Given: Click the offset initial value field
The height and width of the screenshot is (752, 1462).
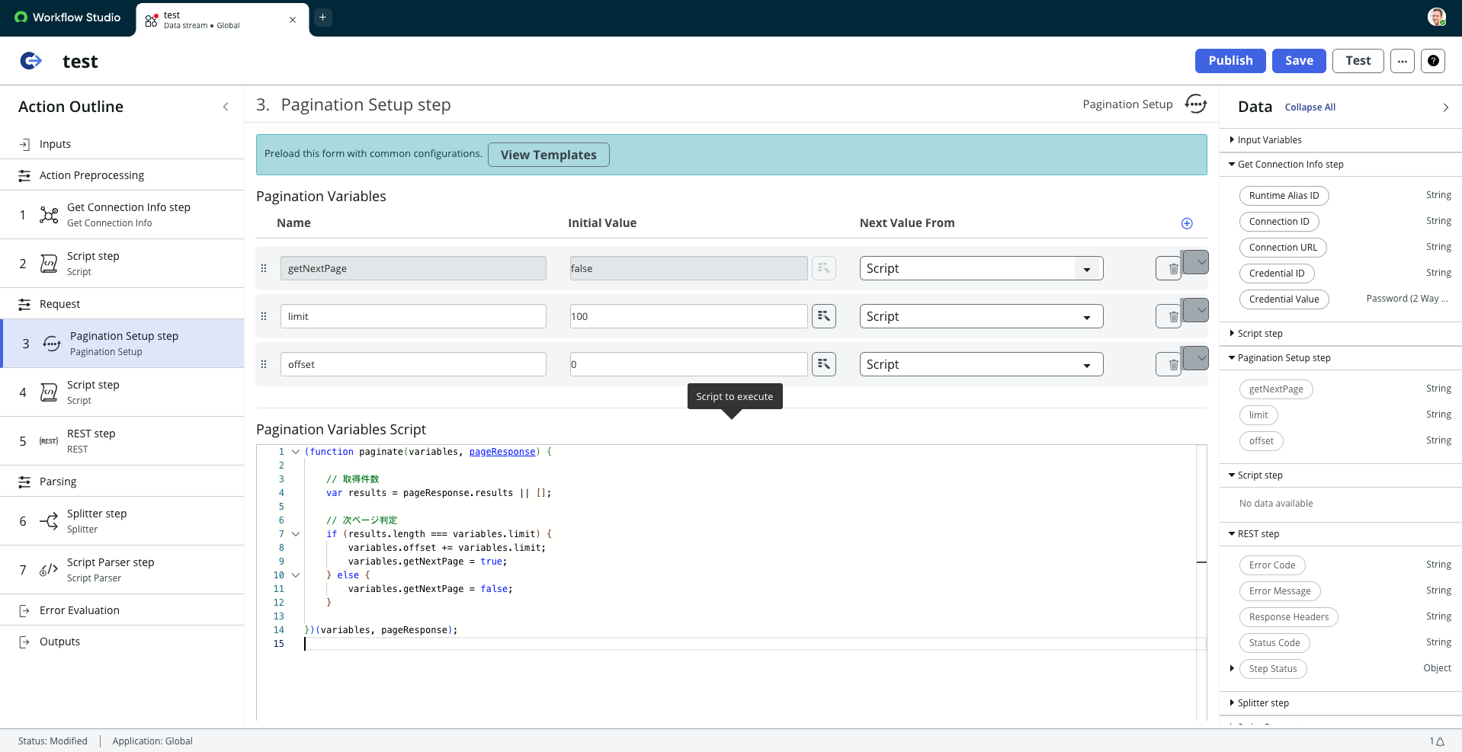Looking at the screenshot, I should 688,364.
